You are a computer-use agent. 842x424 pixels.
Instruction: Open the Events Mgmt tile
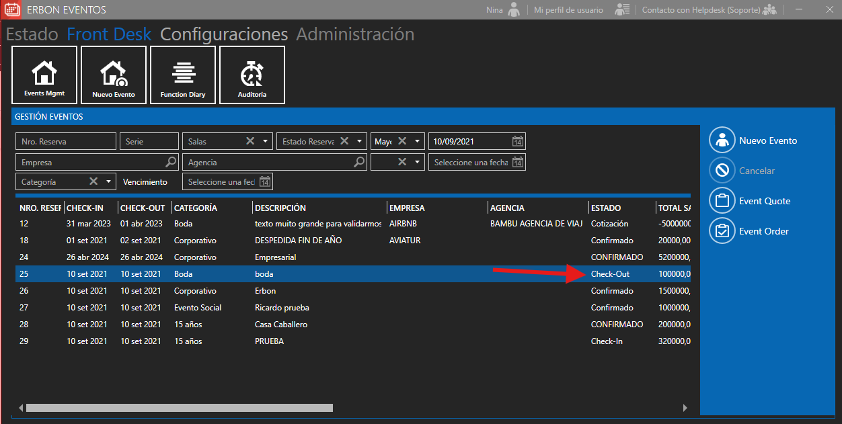[44, 75]
